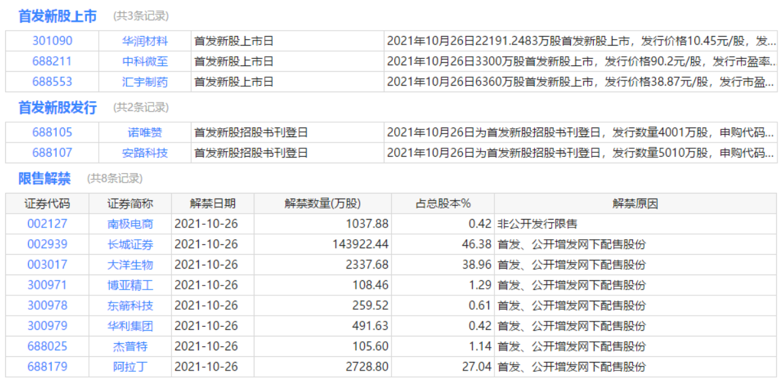
Task: Open 杰普特 stock name link
Action: (130, 346)
